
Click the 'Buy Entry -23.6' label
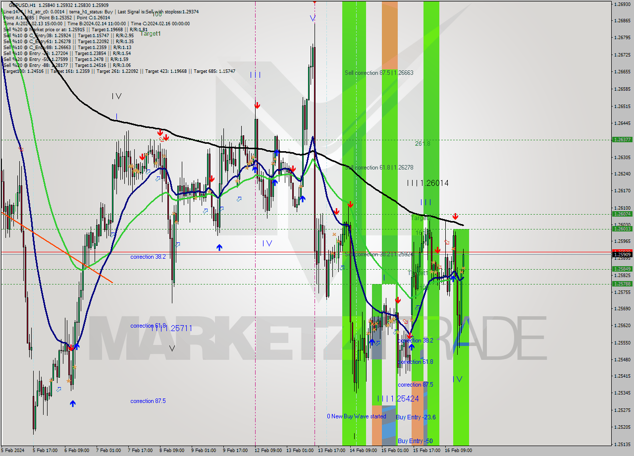[416, 417]
